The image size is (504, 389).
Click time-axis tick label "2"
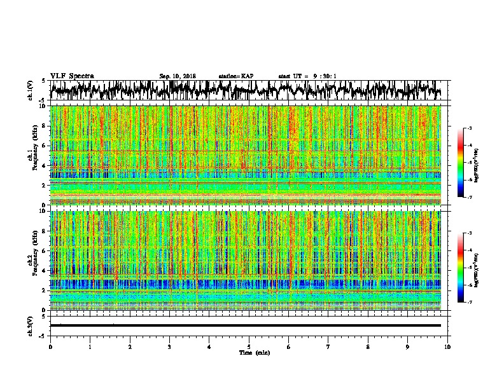(x=130, y=347)
